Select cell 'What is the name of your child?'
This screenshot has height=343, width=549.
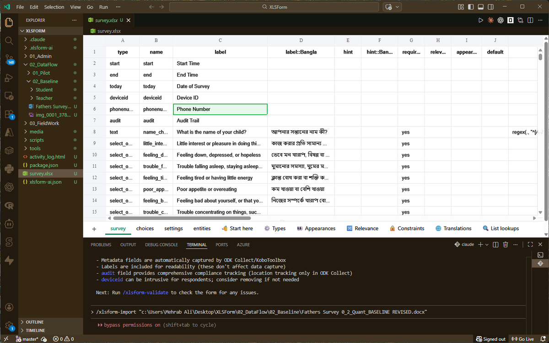click(x=220, y=132)
